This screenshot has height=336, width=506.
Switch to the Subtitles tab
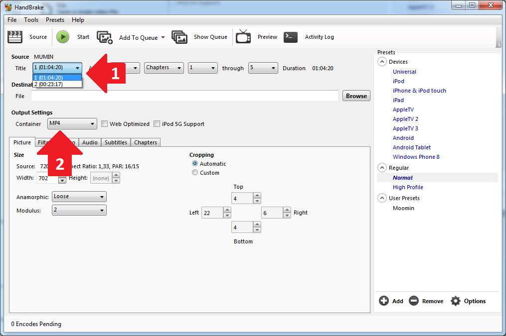tap(116, 142)
